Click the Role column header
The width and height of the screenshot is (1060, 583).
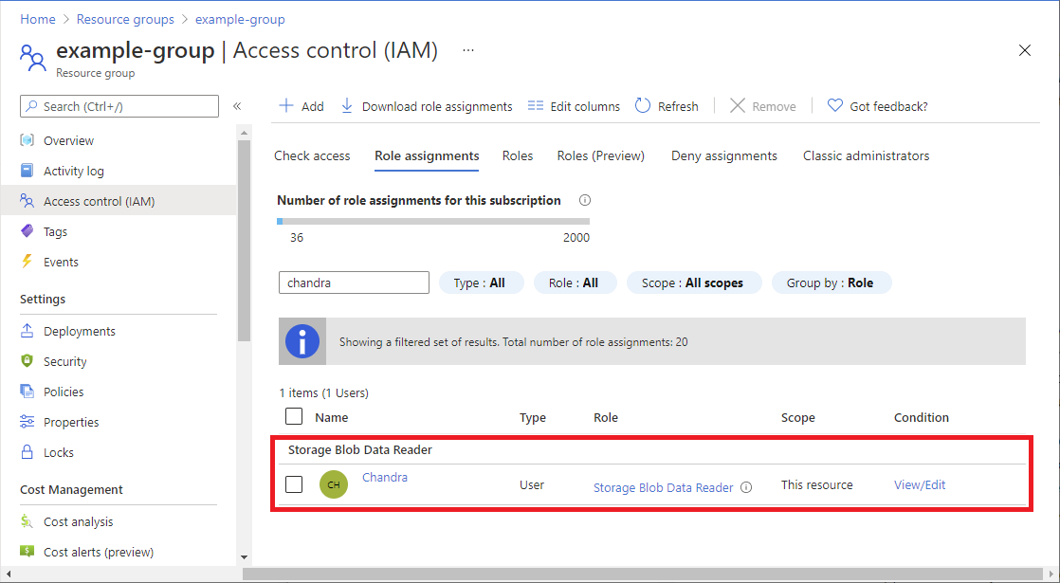(606, 417)
